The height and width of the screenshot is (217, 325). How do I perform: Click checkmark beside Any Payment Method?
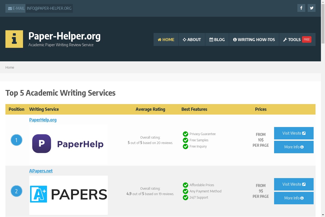(186, 191)
